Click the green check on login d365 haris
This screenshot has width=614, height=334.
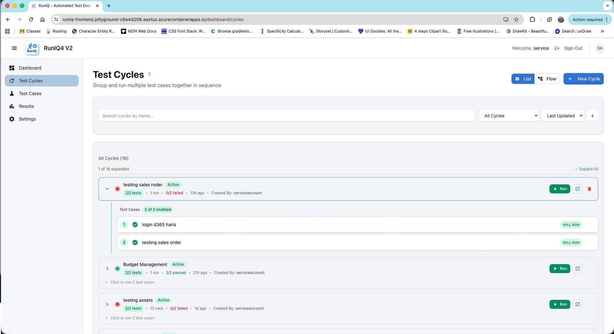point(135,225)
